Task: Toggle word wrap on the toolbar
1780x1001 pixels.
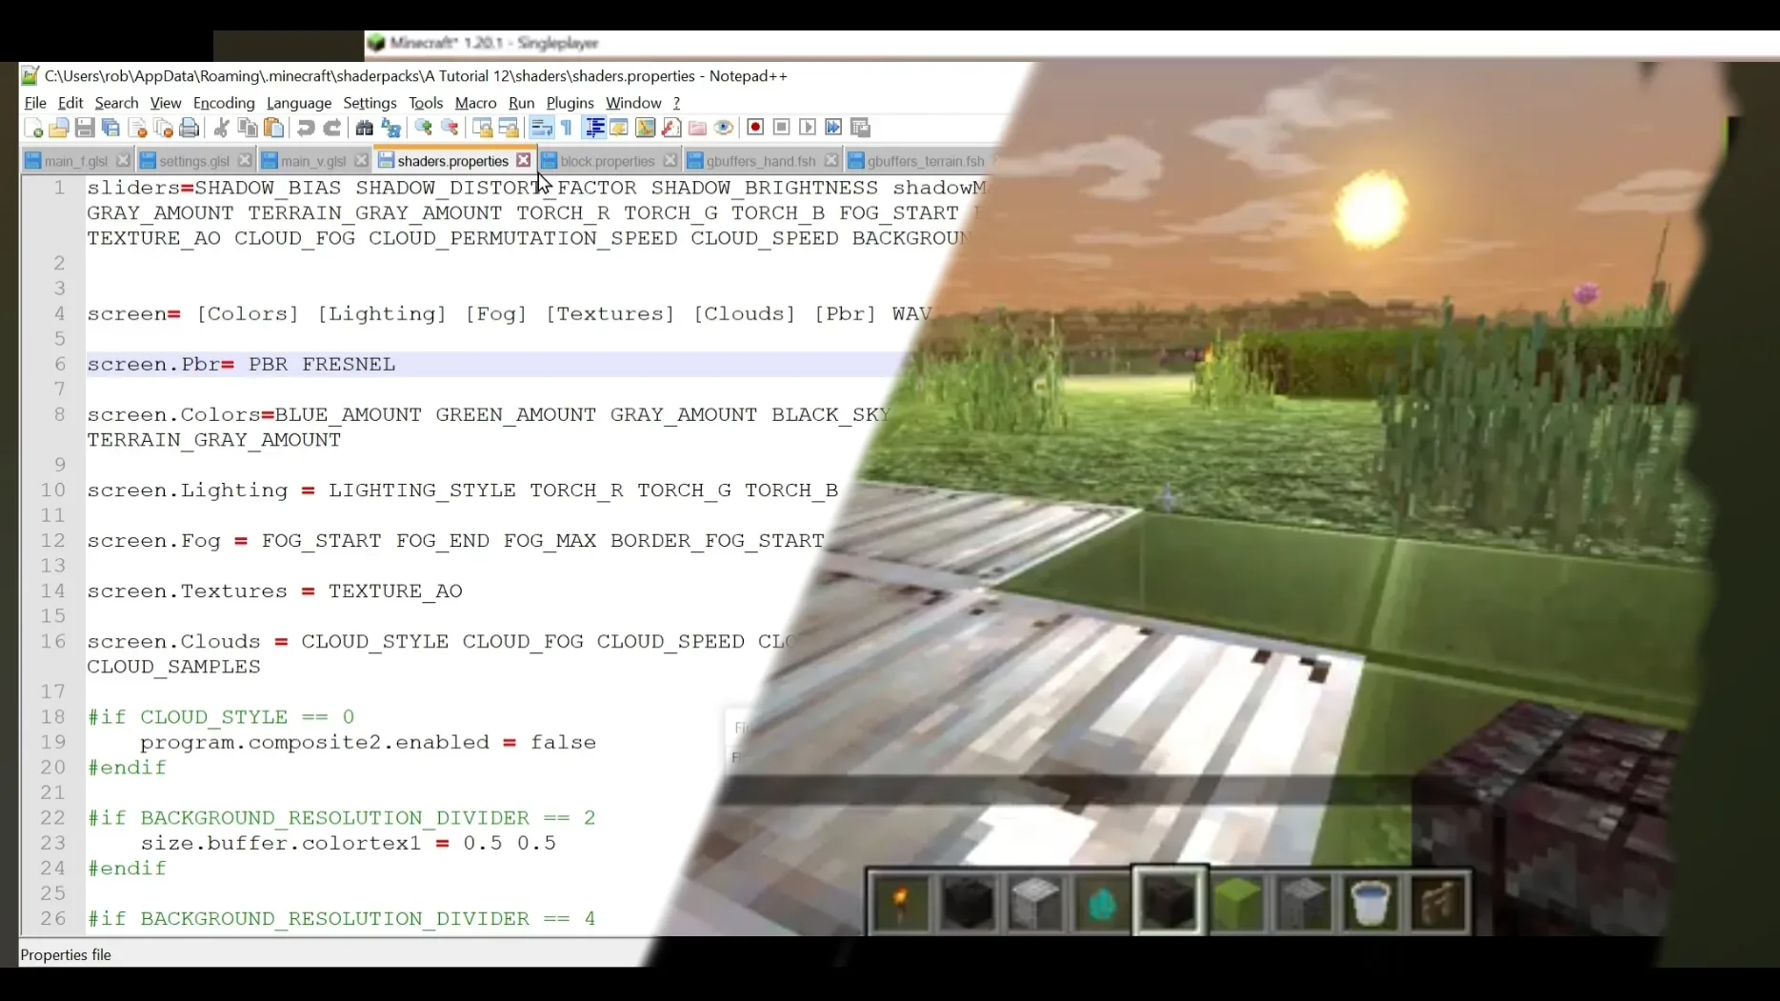Action: point(541,128)
